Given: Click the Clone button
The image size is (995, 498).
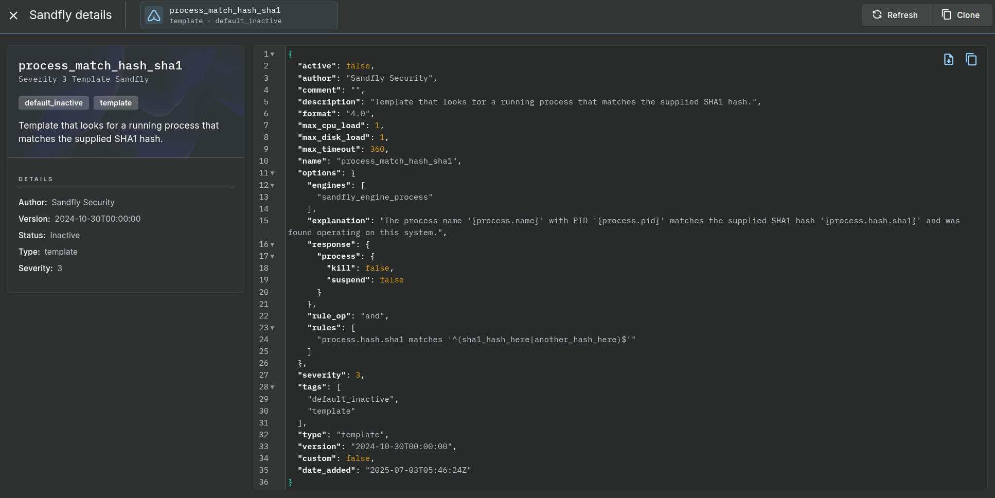Looking at the screenshot, I should pos(961,15).
